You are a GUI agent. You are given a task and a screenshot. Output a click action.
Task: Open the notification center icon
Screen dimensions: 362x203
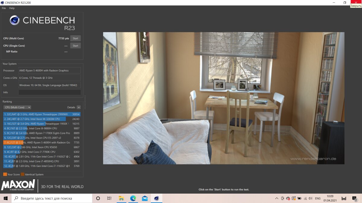coord(354,198)
